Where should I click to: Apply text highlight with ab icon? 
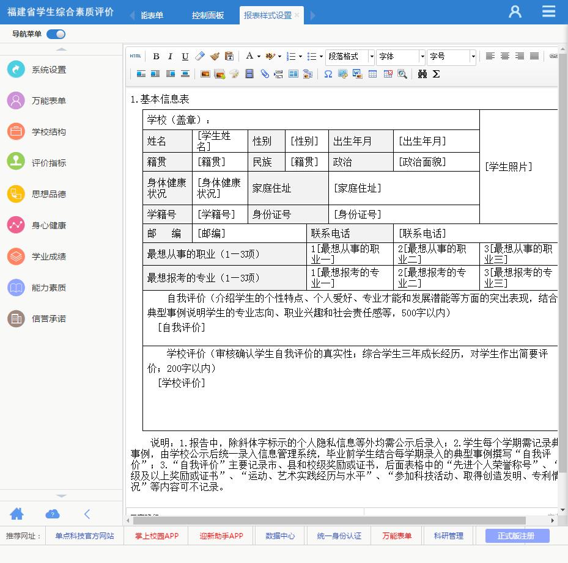[x=270, y=56]
